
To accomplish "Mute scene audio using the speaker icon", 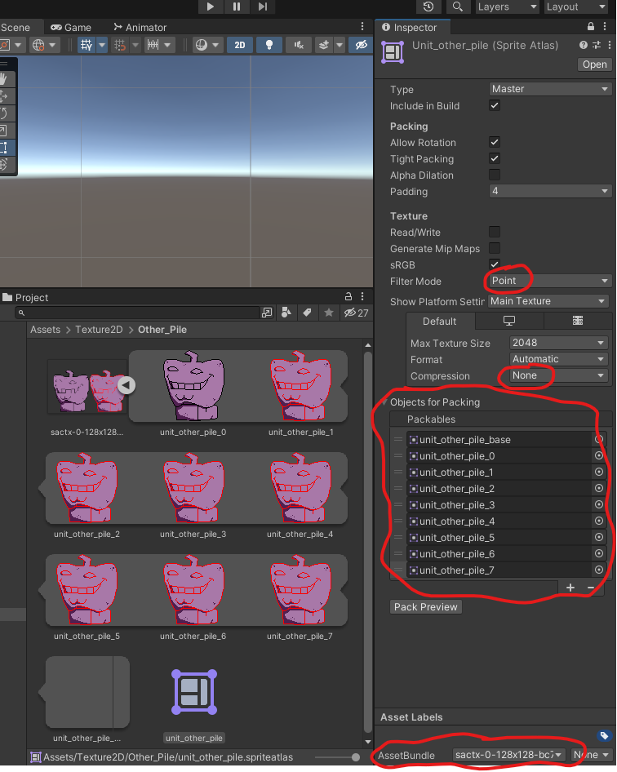I will coord(300,46).
